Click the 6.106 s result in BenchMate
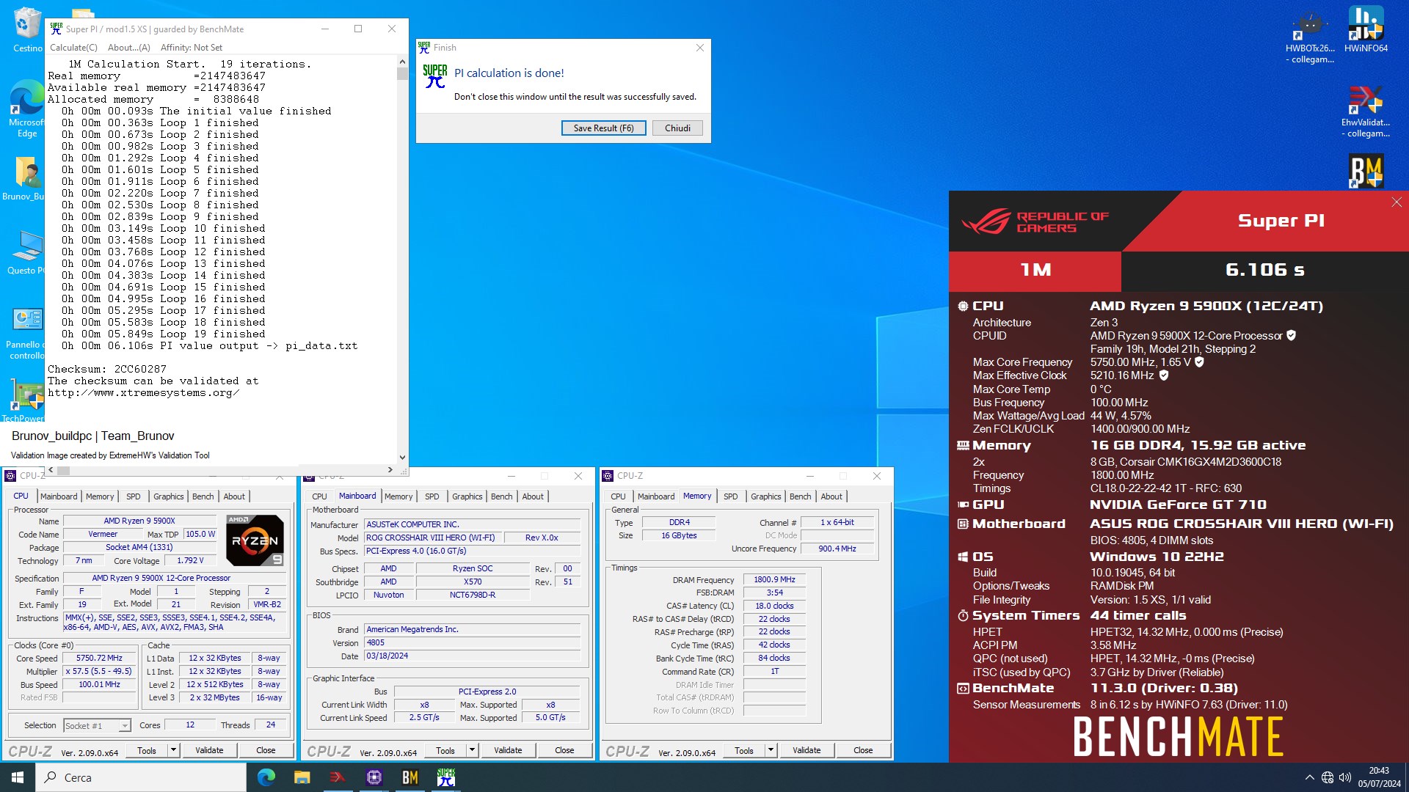This screenshot has width=1409, height=792. pos(1264,270)
